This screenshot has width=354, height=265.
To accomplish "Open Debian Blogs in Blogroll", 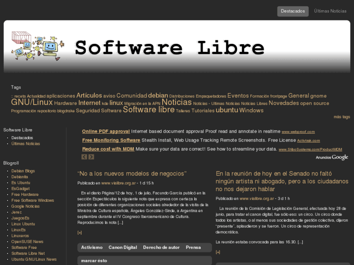I will tap(23, 171).
